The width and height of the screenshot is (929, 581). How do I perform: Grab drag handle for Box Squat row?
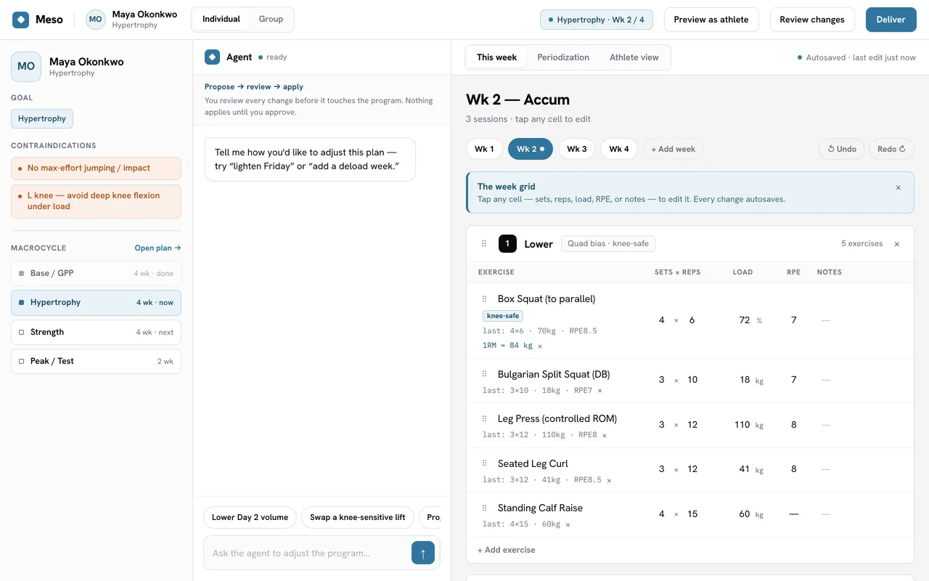pyautogui.click(x=485, y=298)
